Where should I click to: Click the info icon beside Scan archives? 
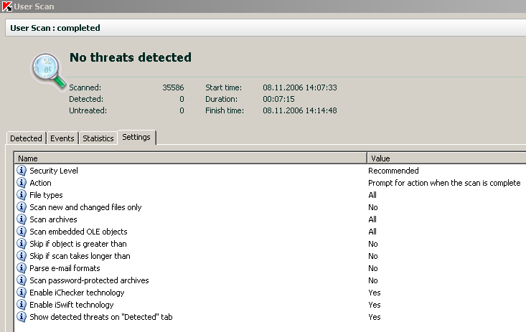22,219
